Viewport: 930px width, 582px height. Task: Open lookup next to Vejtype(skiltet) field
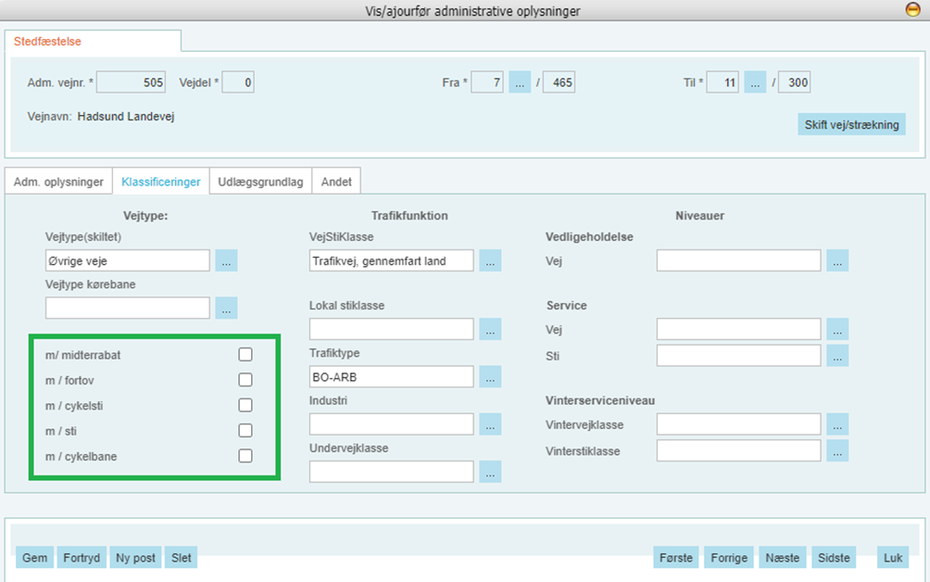pyautogui.click(x=226, y=260)
